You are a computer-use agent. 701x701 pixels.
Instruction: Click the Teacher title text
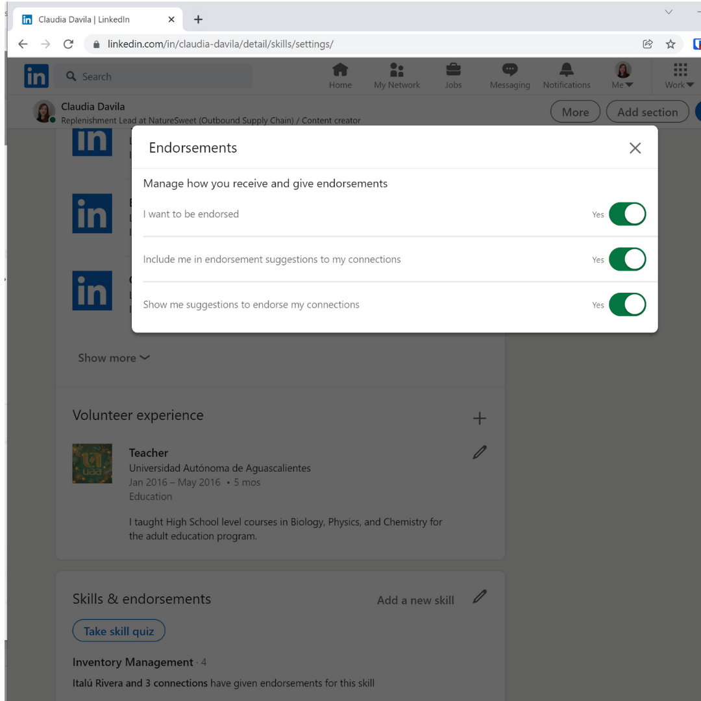pos(149,453)
